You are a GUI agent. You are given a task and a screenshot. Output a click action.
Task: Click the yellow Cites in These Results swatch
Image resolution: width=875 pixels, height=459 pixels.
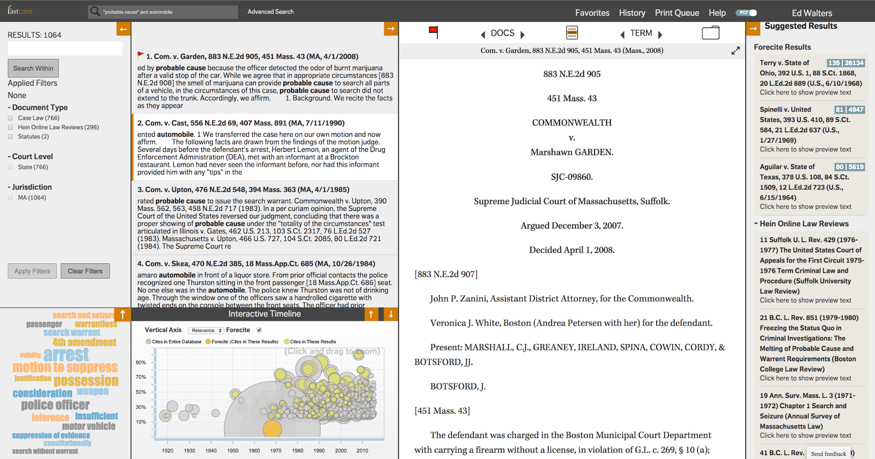point(287,342)
